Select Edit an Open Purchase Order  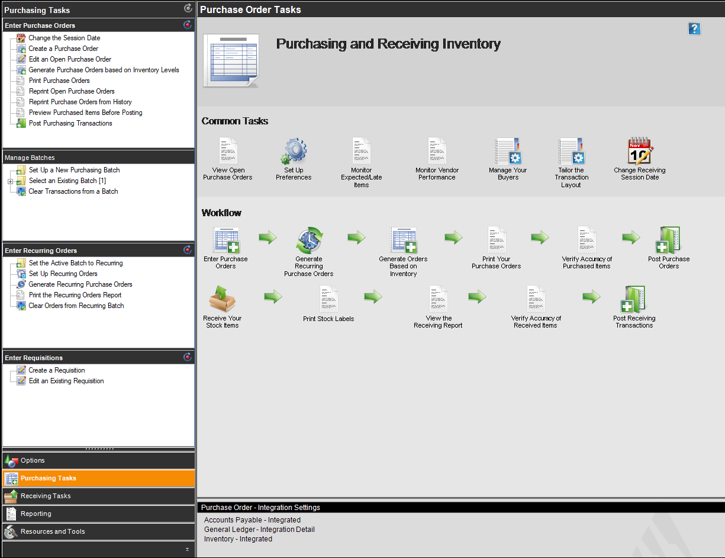click(70, 59)
